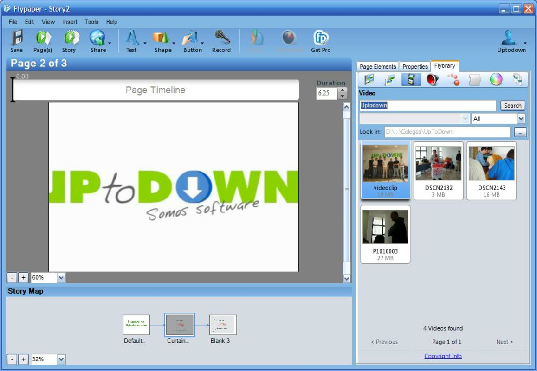Viewport: 537px width, 371px height.
Task: Select the DSCN2143 video thumbnail
Action: coord(492,171)
